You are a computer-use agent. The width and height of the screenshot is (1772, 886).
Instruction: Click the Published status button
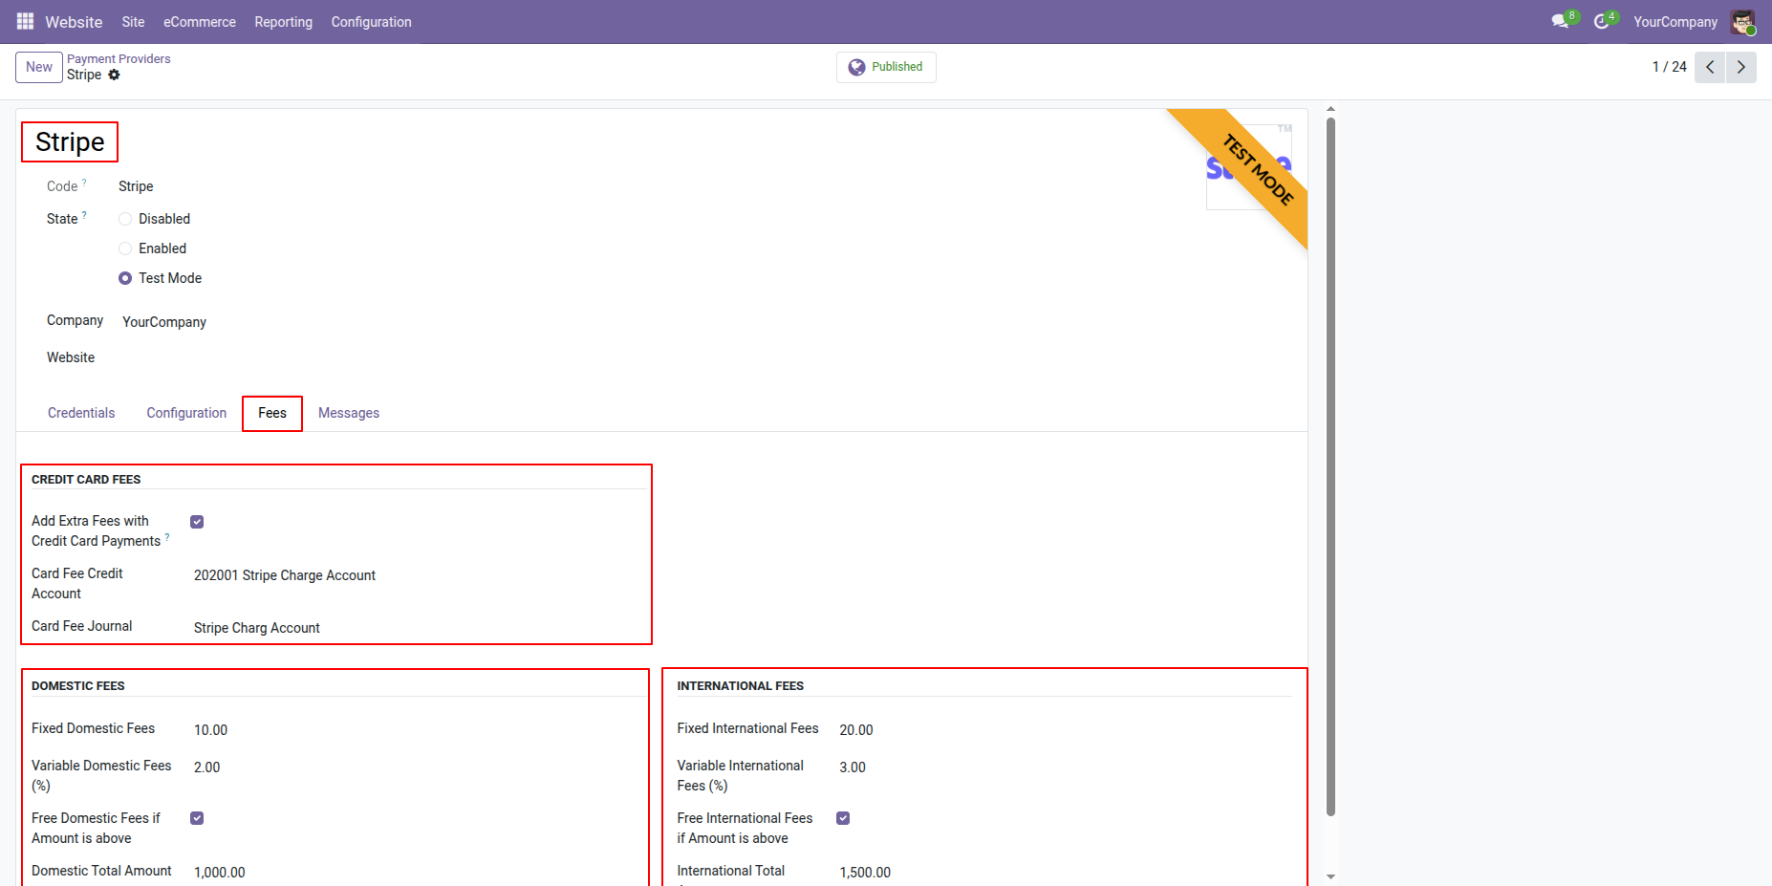(x=886, y=67)
